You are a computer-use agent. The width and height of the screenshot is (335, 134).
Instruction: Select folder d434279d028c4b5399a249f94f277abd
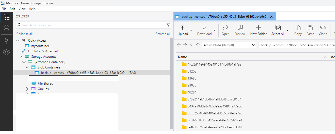coord(215,106)
